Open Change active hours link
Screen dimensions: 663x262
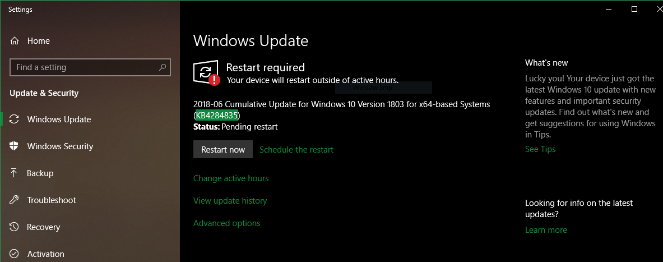[x=231, y=178]
